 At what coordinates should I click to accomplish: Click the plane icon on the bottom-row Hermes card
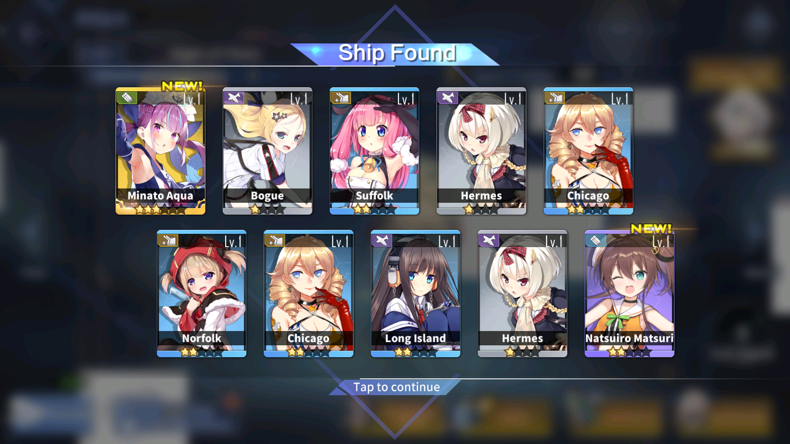point(489,240)
